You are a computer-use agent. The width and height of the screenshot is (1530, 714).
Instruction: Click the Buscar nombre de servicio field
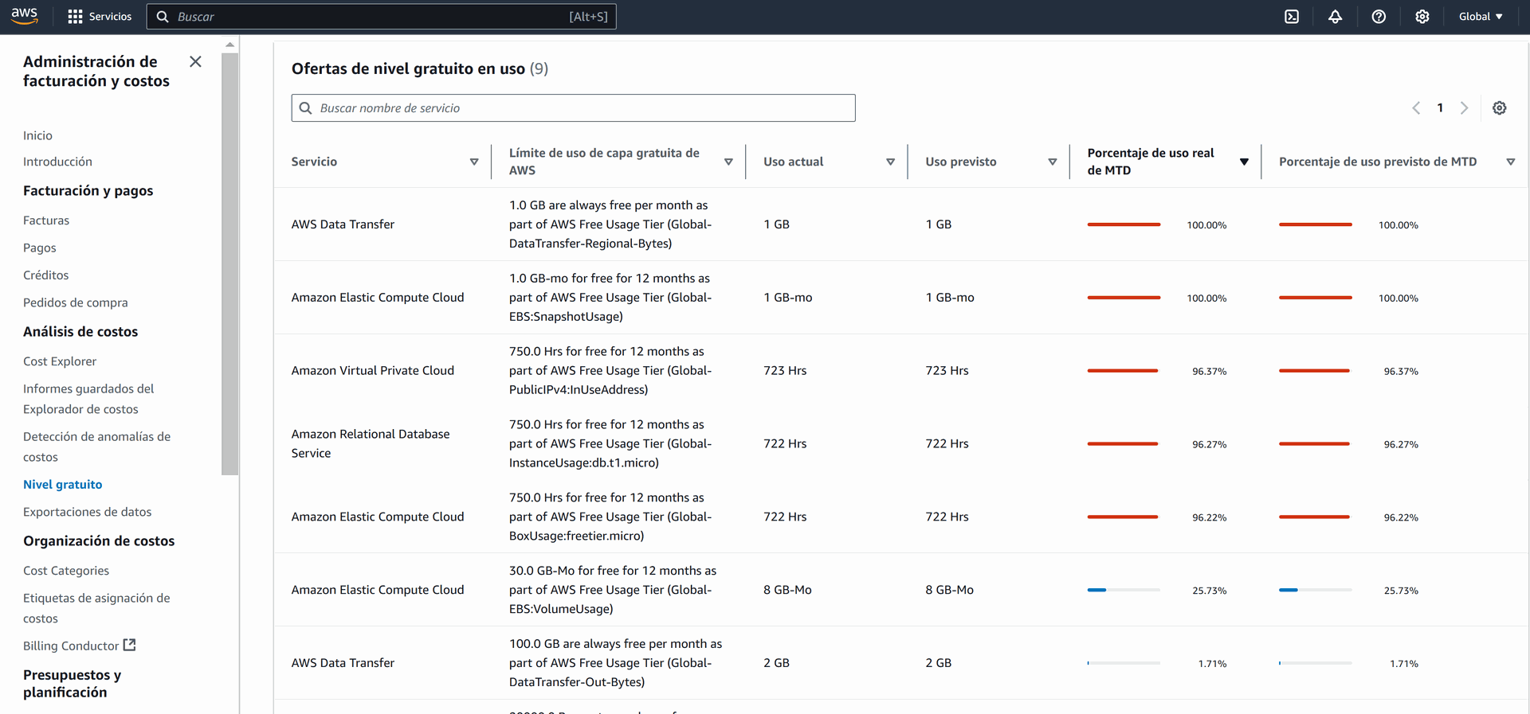pos(574,108)
